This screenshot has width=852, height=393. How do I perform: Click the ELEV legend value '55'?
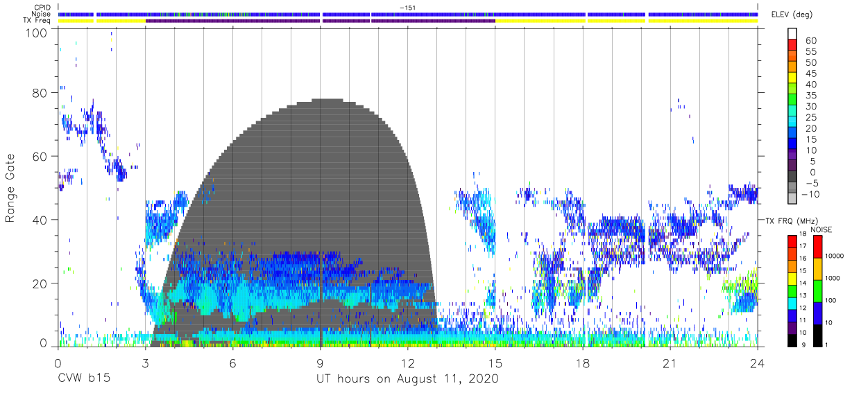click(x=811, y=52)
